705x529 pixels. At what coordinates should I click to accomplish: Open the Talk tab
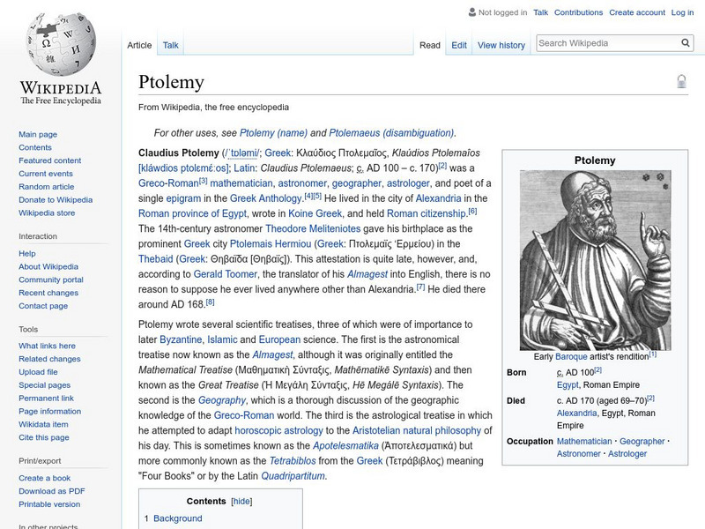[170, 45]
